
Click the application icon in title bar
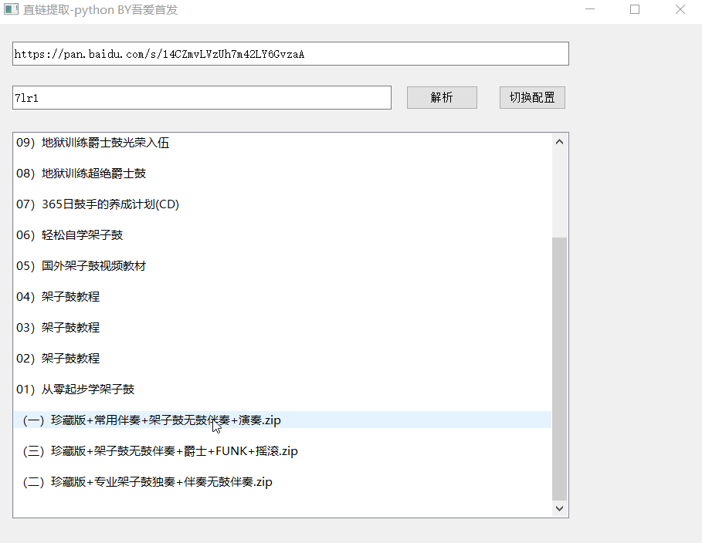11,9
